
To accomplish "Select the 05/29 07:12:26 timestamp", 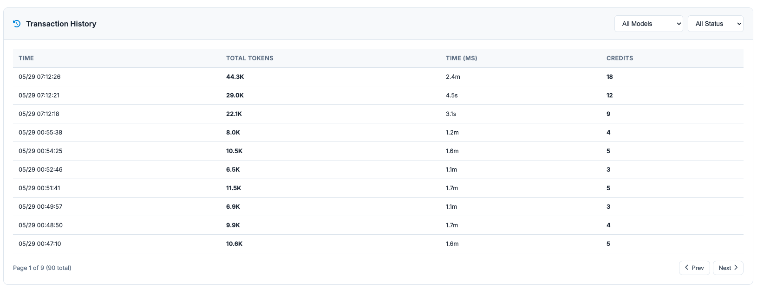I will point(39,77).
